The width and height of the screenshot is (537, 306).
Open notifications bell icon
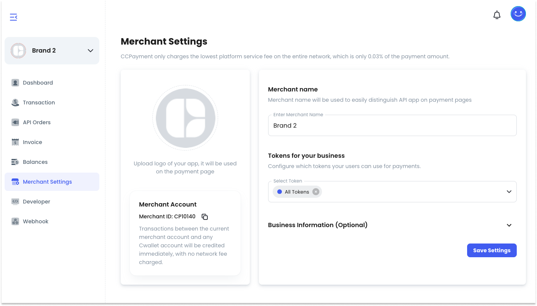pyautogui.click(x=497, y=15)
